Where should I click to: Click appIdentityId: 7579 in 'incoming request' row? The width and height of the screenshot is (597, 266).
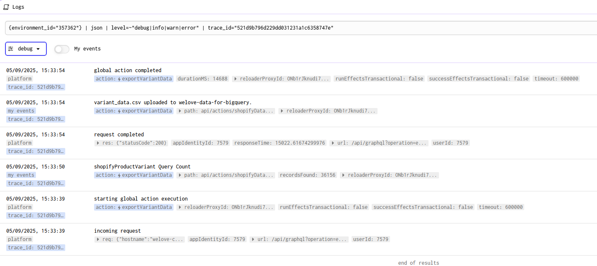tap(217, 239)
